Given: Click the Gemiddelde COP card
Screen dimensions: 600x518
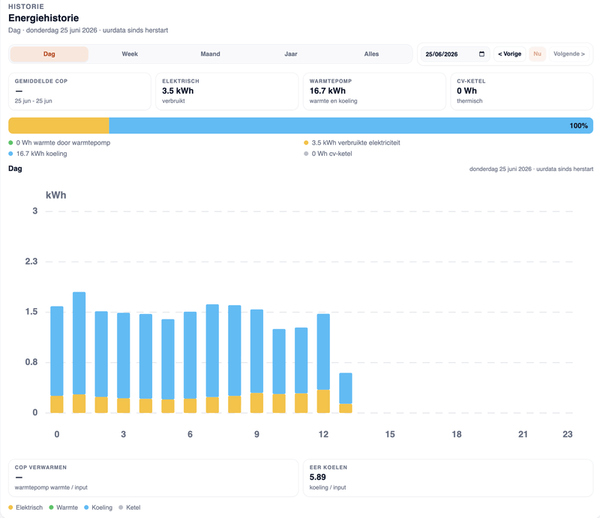Looking at the screenshot, I should pos(79,91).
